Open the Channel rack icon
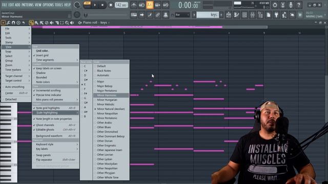This screenshot has height=184, width=328. click(244, 15)
